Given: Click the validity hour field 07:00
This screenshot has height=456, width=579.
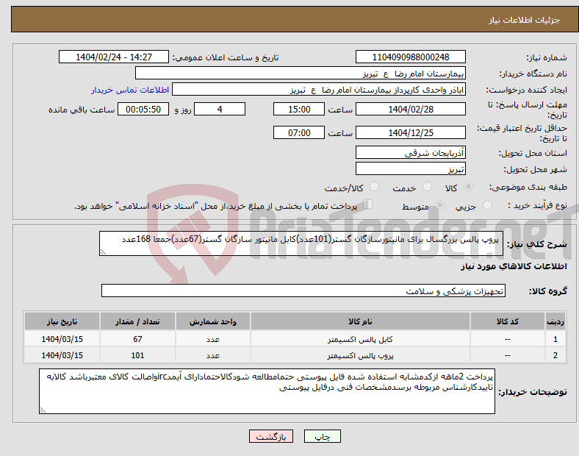Looking at the screenshot, I should point(299,132).
